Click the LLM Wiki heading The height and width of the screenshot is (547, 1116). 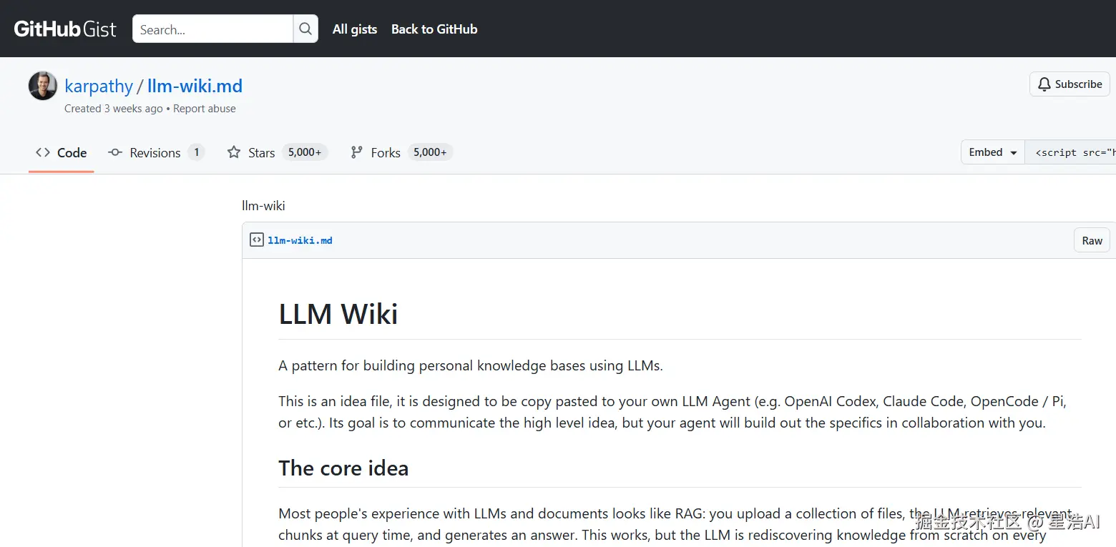[x=338, y=314]
